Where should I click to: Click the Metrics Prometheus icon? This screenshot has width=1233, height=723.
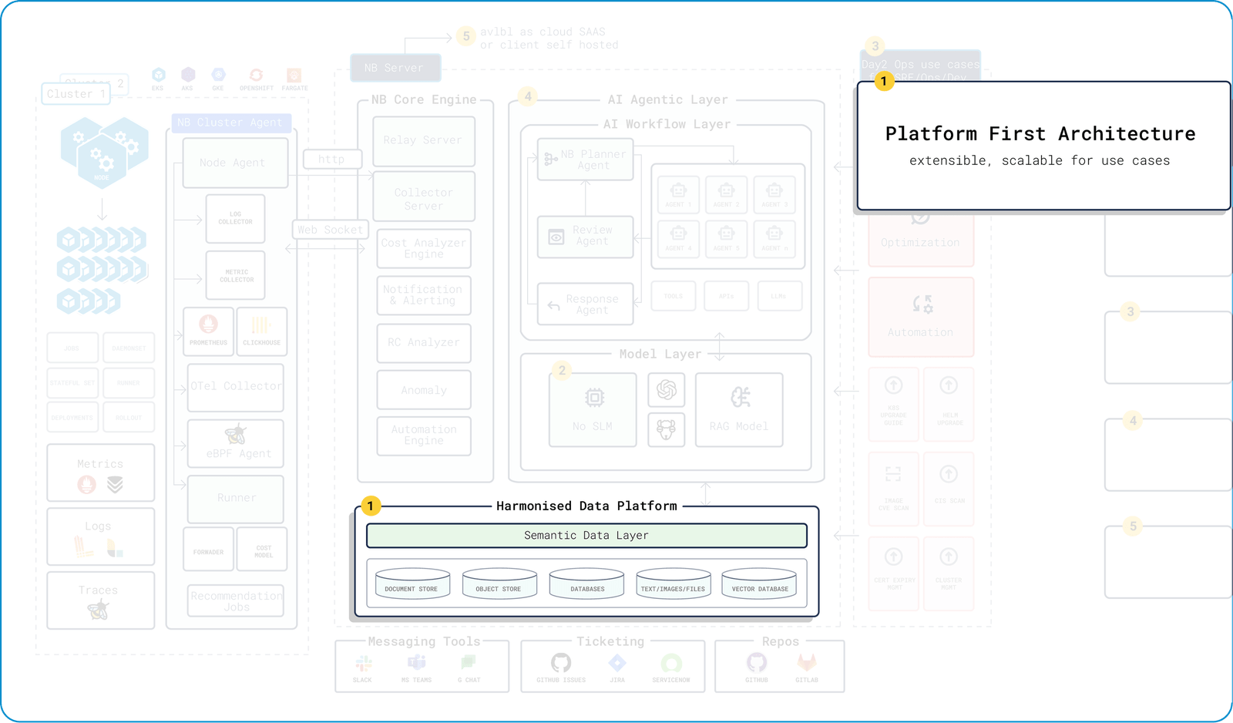point(86,484)
